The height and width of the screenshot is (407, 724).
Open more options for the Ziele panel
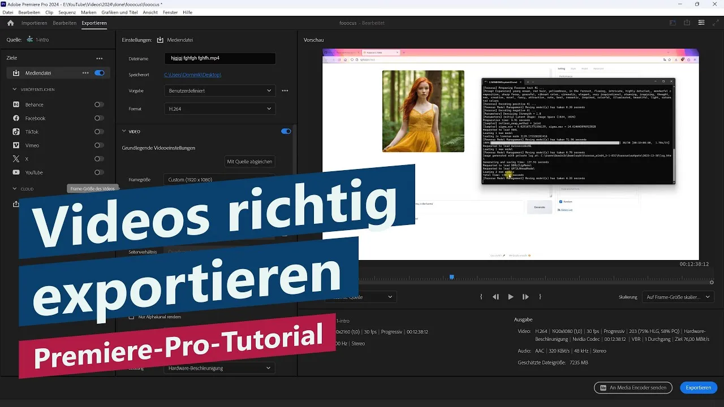click(100, 58)
